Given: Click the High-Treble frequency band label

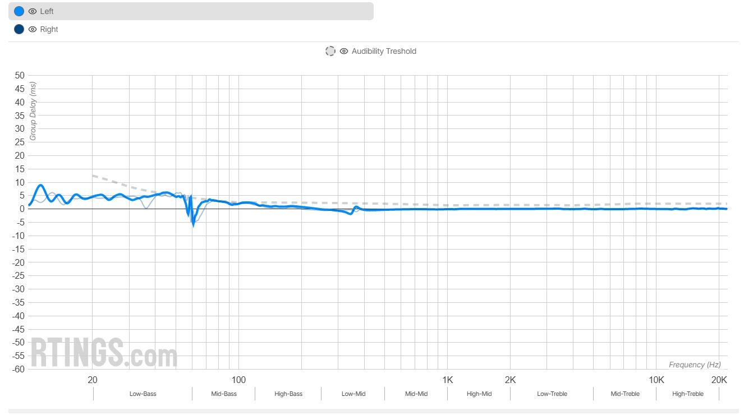Looking at the screenshot, I should (x=688, y=394).
